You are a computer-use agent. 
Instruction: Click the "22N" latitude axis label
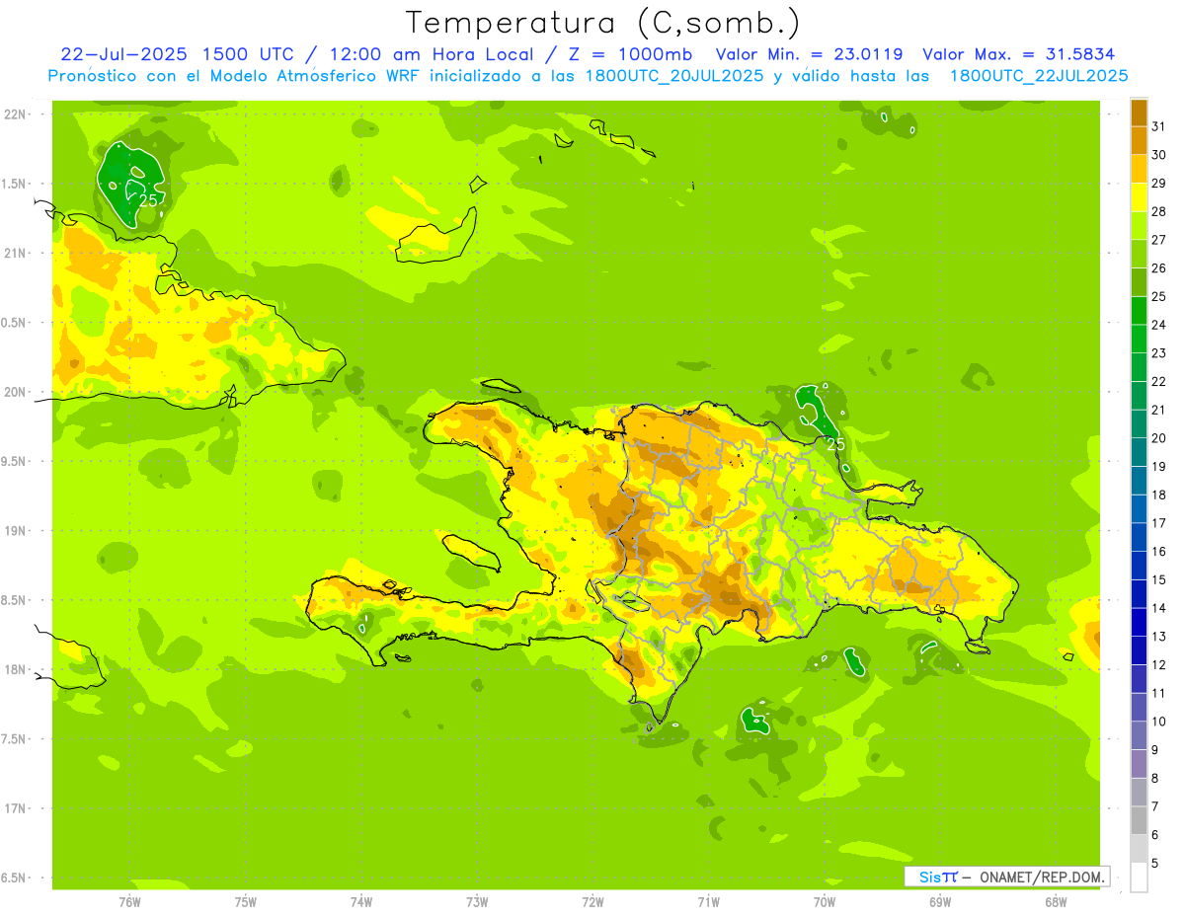[x=15, y=114]
